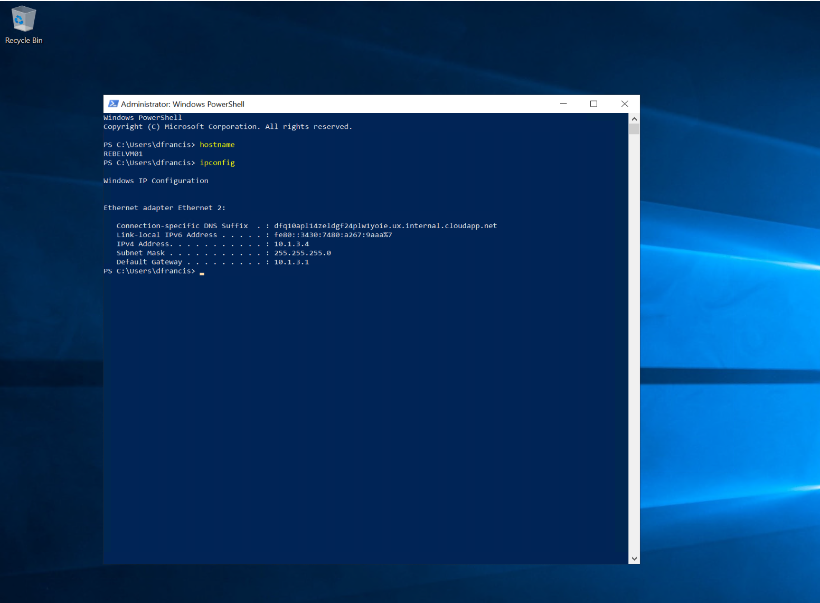Screen dimensions: 820x603
Task: Click 'Ethernet adapter Ethernet 2:' heading
Action: click(164, 208)
